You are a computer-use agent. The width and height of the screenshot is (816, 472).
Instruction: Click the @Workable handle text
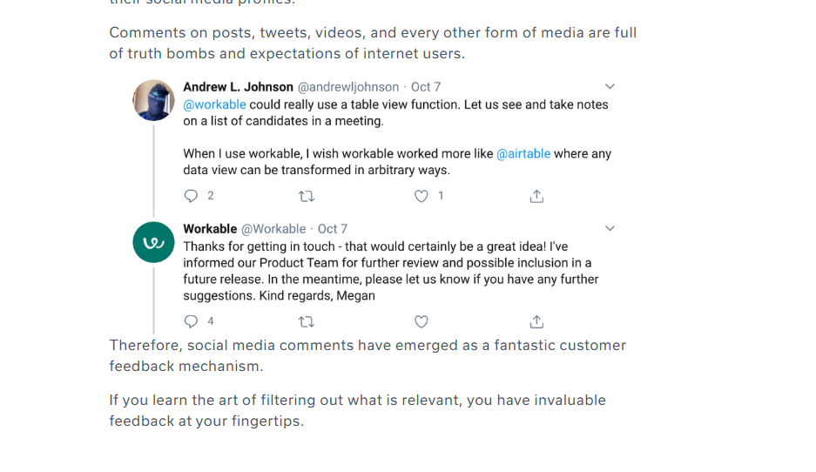(273, 229)
